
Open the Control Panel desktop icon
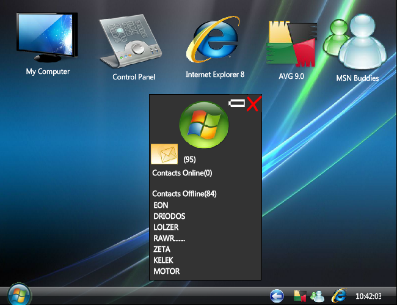point(130,40)
